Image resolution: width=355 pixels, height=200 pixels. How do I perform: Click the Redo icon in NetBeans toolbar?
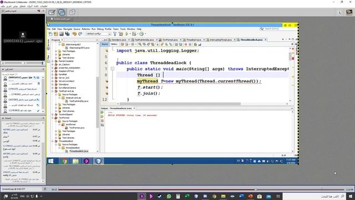[x=80, y=34]
